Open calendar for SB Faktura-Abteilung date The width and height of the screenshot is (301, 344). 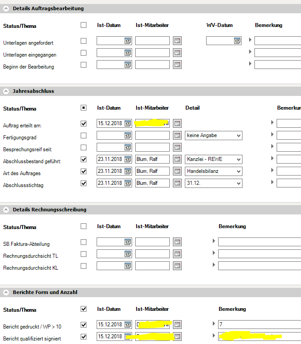(128, 242)
